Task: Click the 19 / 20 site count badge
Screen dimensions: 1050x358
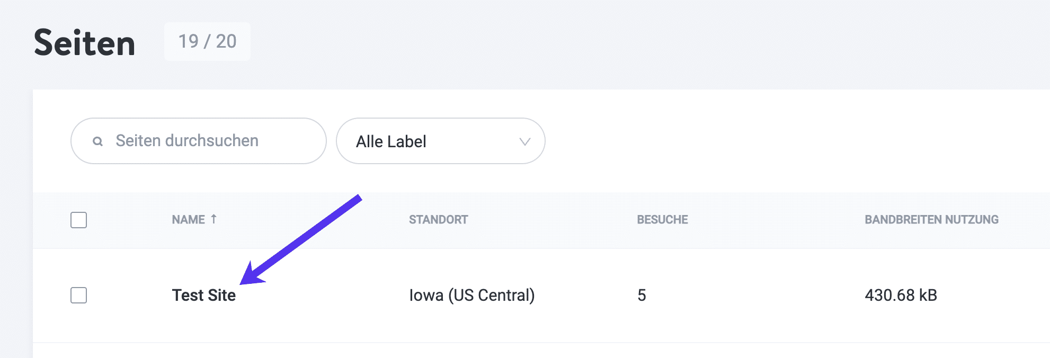Action: [x=208, y=42]
